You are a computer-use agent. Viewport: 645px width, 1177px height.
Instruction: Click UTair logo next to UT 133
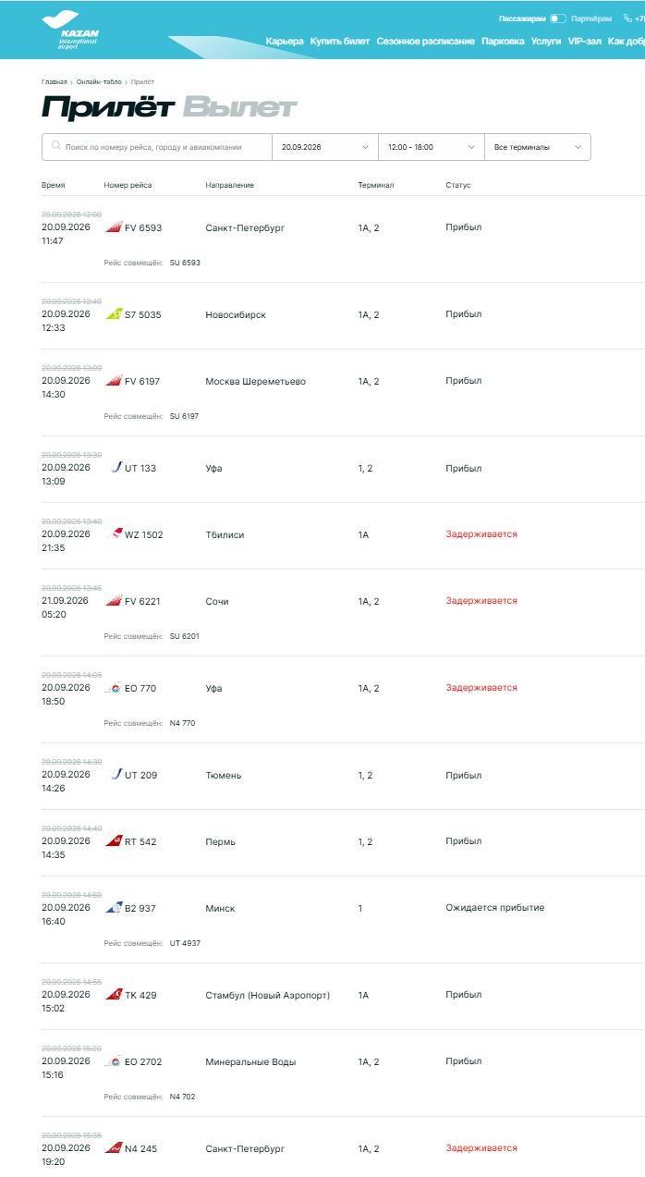point(116,468)
